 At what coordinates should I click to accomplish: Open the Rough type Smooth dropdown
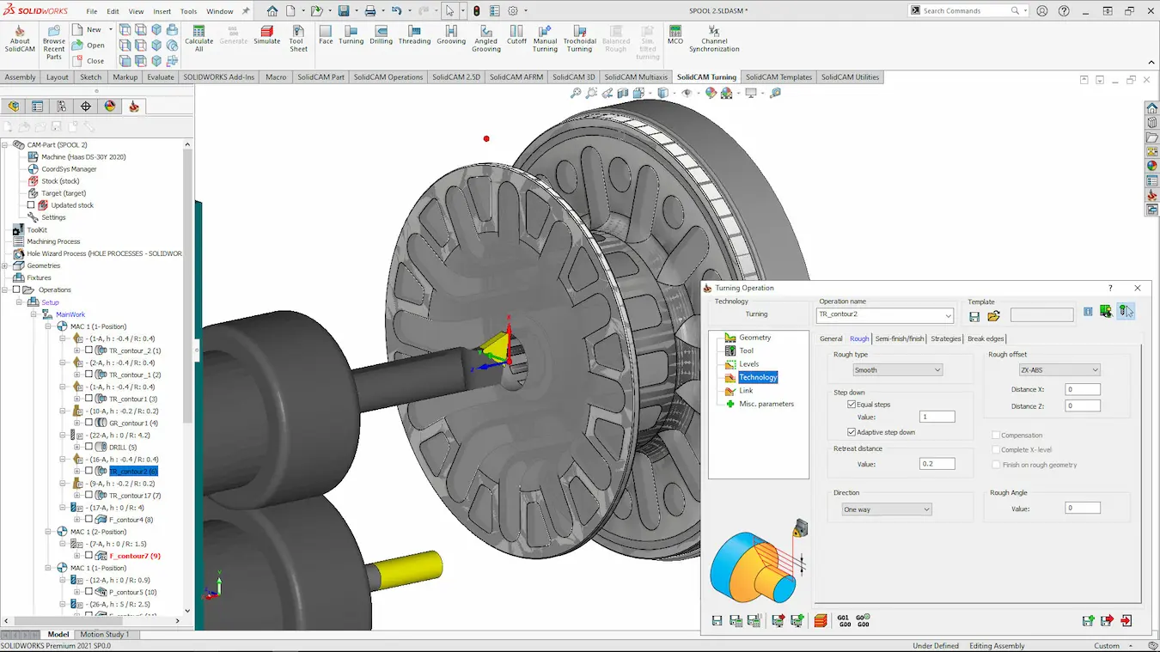(897, 370)
